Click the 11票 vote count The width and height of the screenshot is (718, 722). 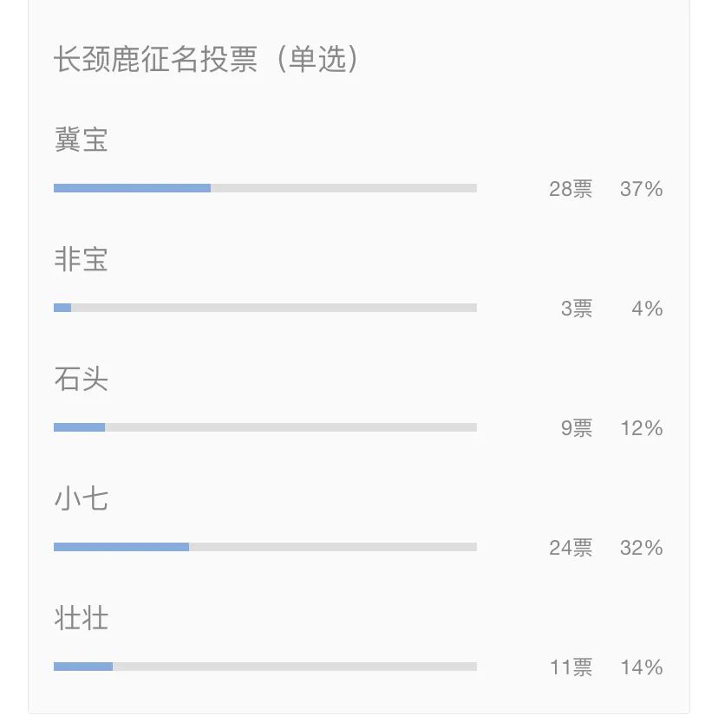pyautogui.click(x=571, y=667)
